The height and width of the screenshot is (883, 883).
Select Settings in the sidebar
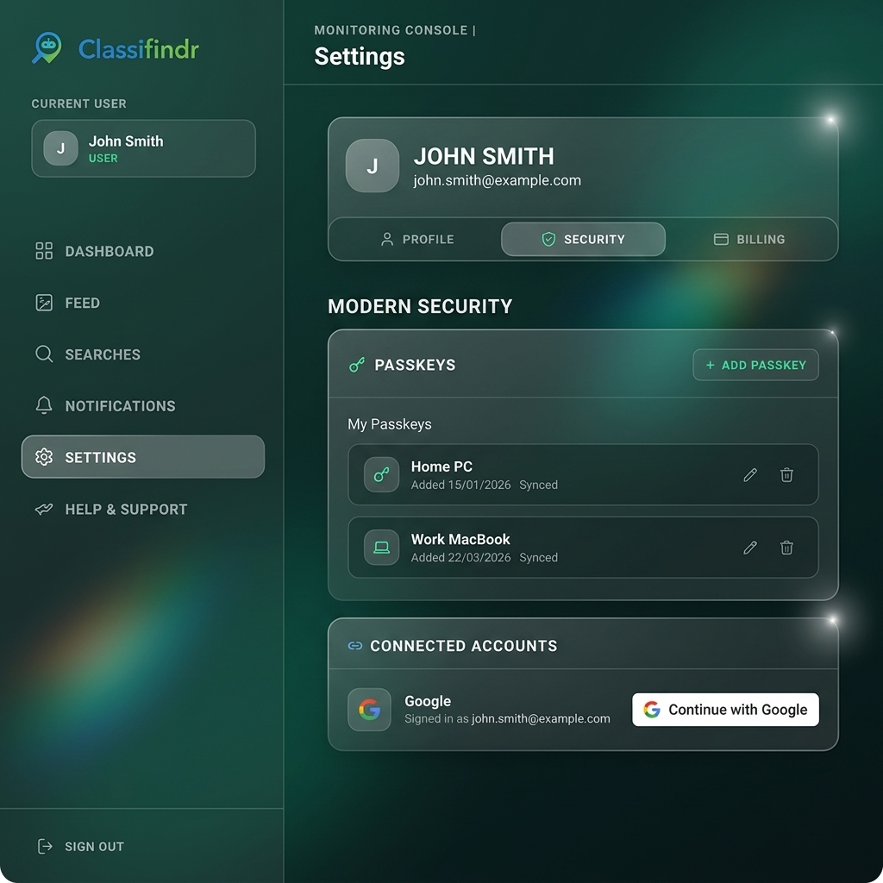coord(142,457)
